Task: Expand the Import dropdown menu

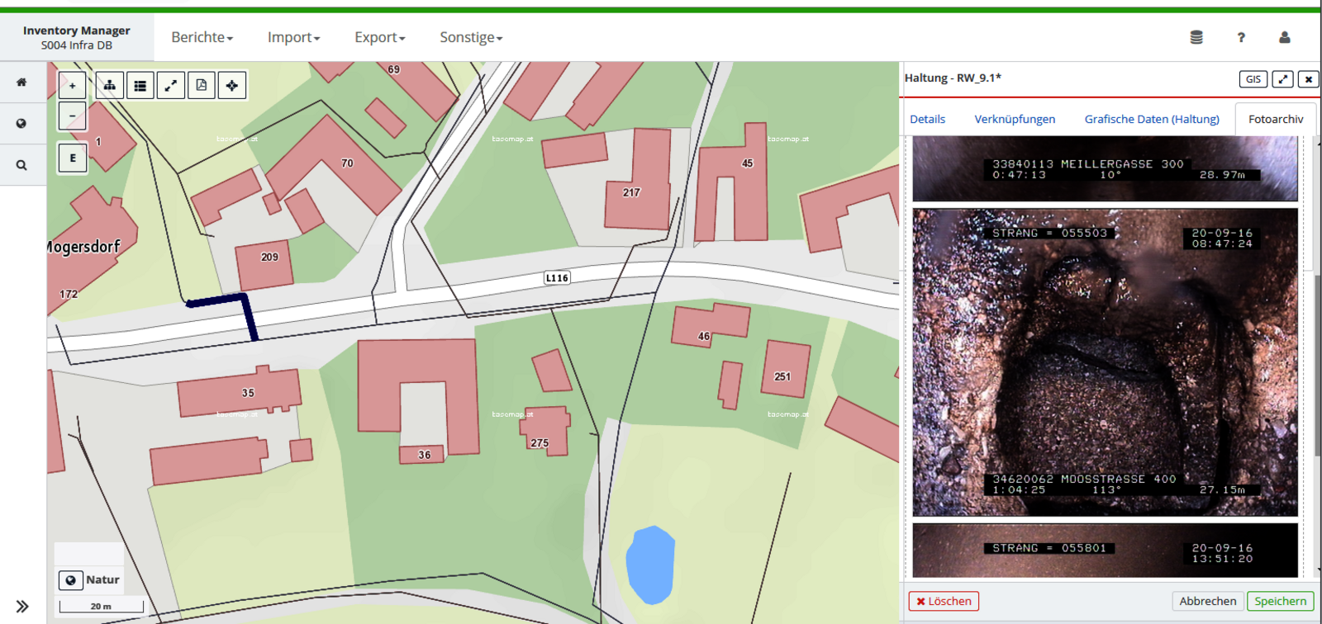Action: point(293,37)
